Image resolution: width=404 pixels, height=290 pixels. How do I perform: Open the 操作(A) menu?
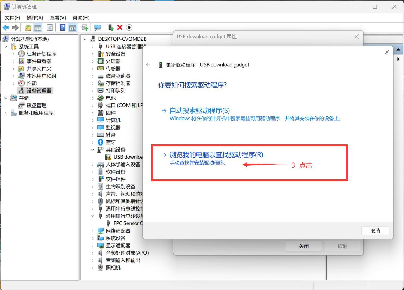(35, 18)
